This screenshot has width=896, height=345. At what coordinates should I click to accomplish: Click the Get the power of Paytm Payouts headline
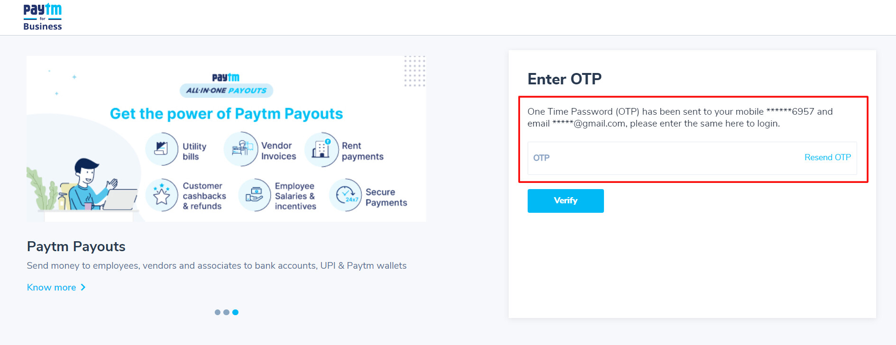226,114
